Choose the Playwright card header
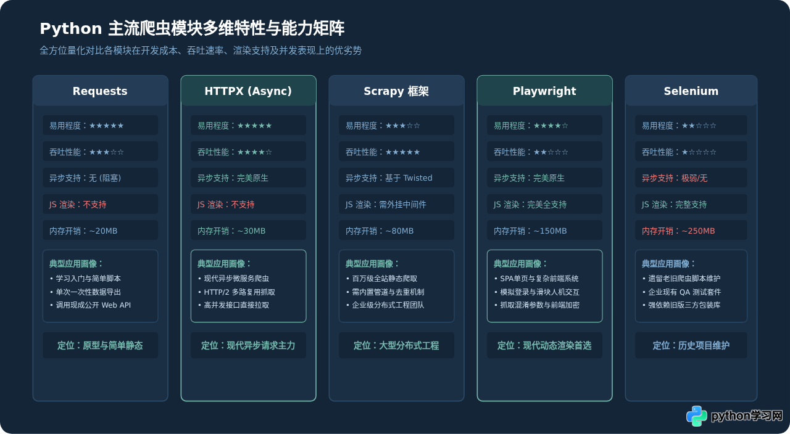Viewport: 790px width, 434px height. pyautogui.click(x=544, y=91)
